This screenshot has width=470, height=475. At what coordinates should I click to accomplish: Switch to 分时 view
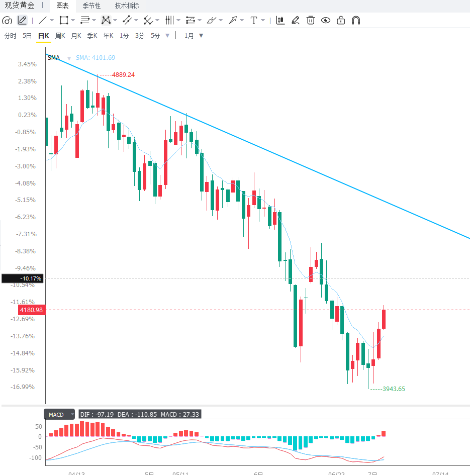(x=10, y=36)
